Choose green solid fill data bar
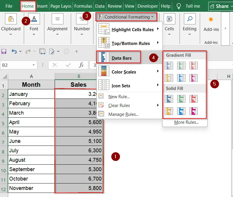 181,99
